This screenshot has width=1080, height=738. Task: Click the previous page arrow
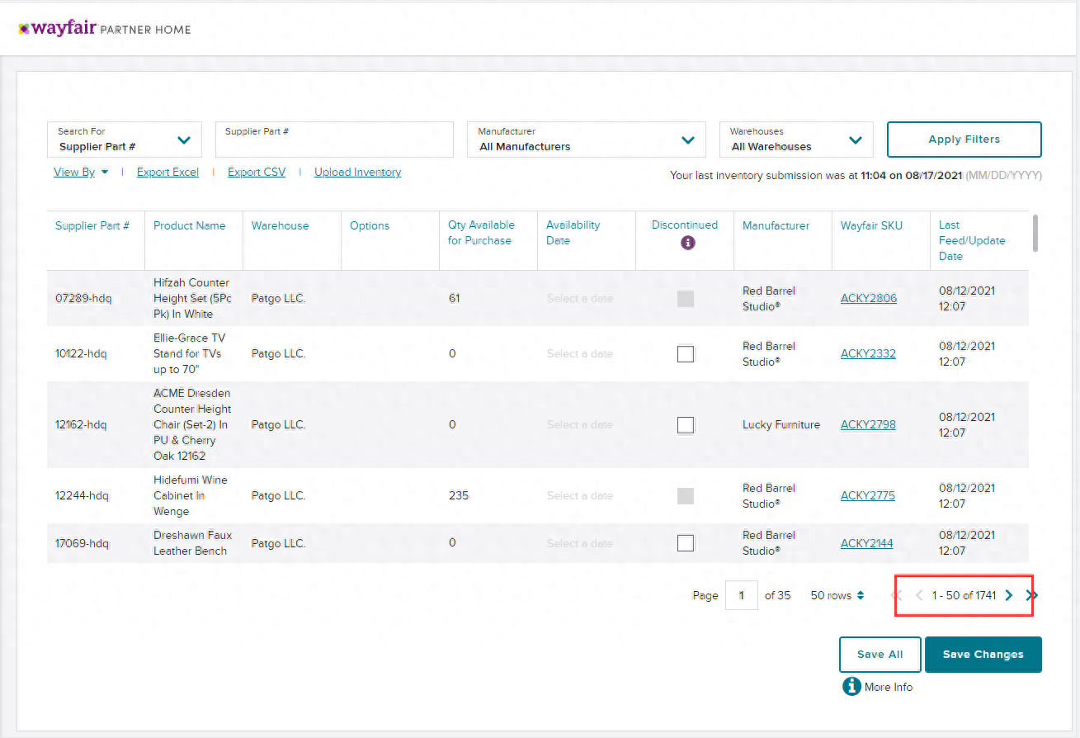click(918, 595)
